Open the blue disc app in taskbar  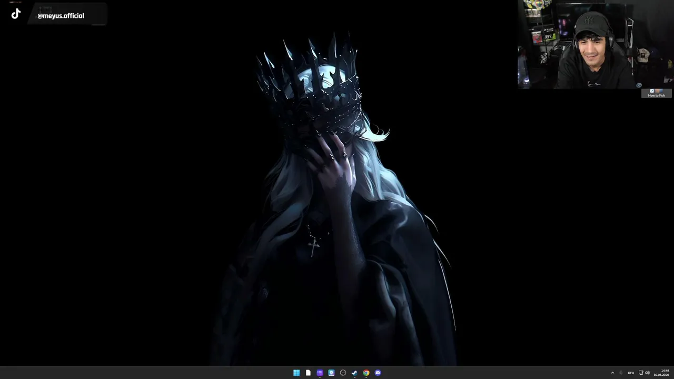(x=331, y=373)
